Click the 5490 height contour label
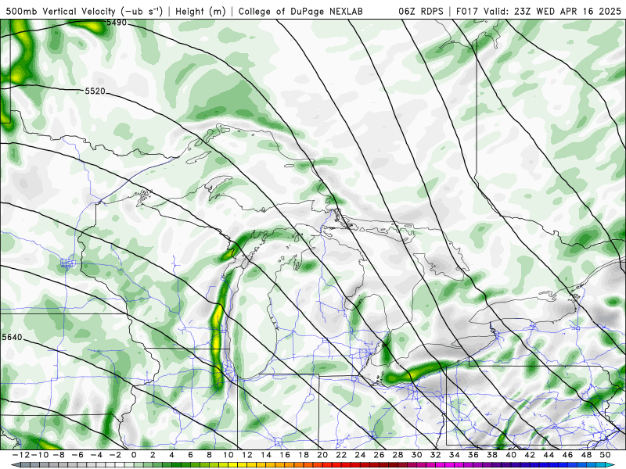 tap(117, 23)
